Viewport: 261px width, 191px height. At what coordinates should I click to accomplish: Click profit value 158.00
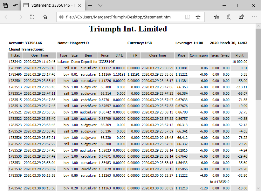click(242, 81)
